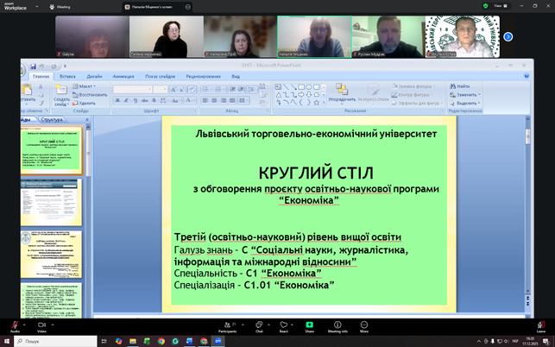555x347 pixels.
Task: Show next participants with the right arrow
Action: 508,37
